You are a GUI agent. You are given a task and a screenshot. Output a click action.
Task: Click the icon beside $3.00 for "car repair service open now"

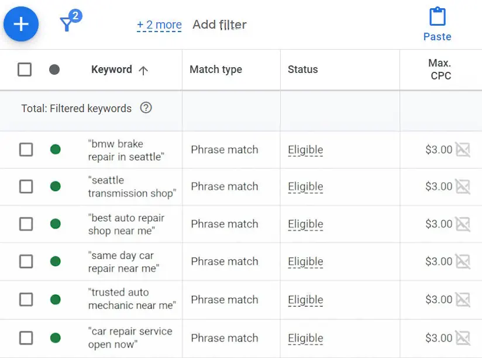click(463, 338)
